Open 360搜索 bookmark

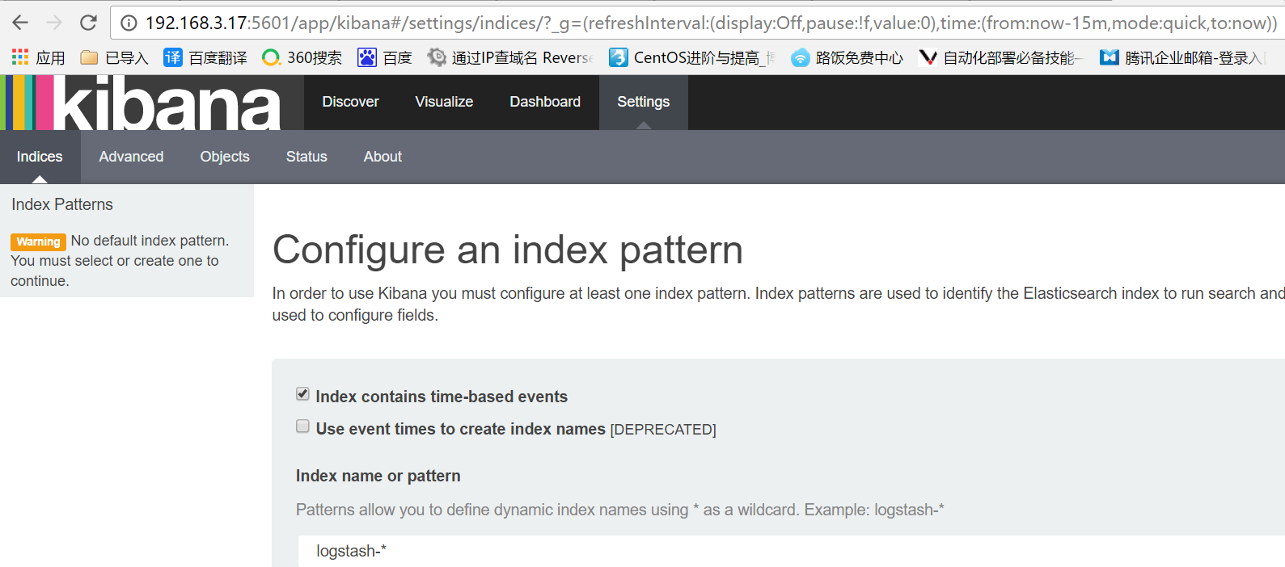(x=302, y=57)
